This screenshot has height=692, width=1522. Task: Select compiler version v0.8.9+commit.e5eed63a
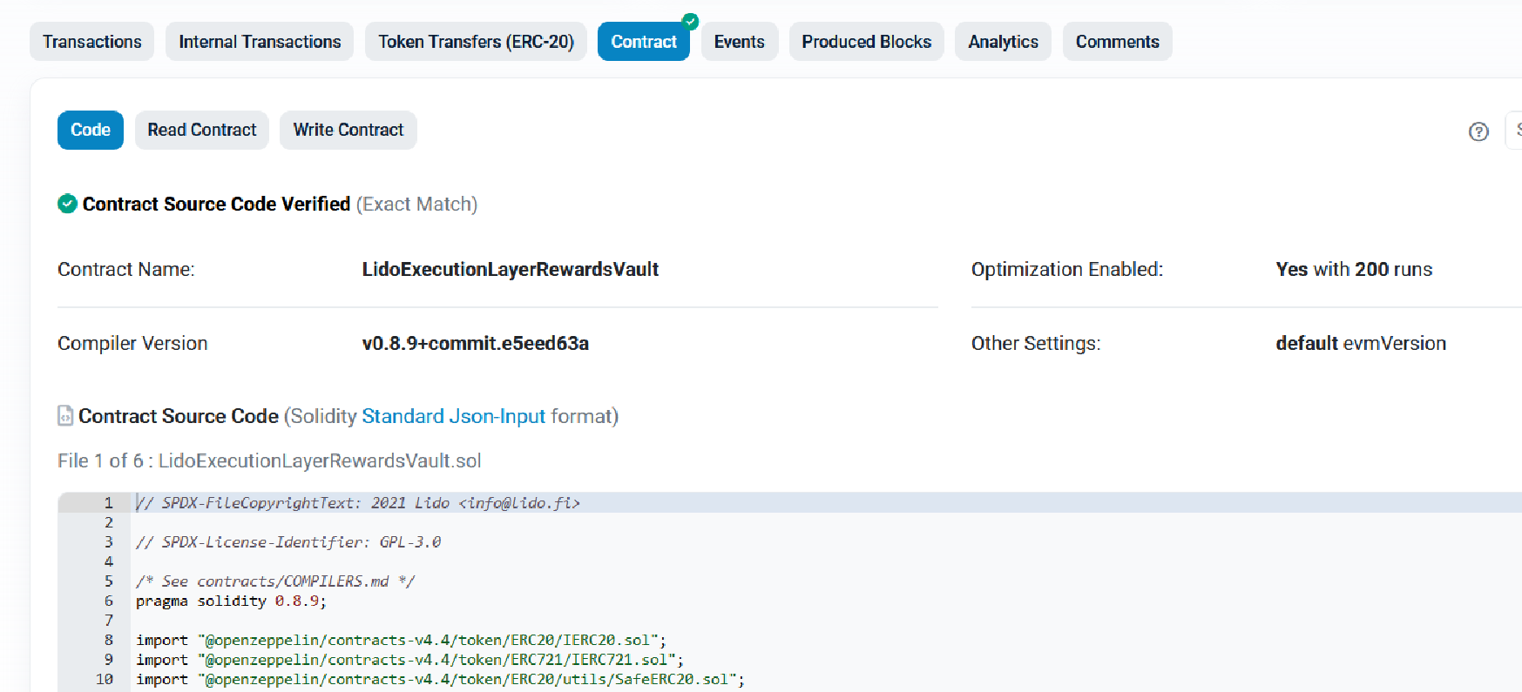click(476, 344)
